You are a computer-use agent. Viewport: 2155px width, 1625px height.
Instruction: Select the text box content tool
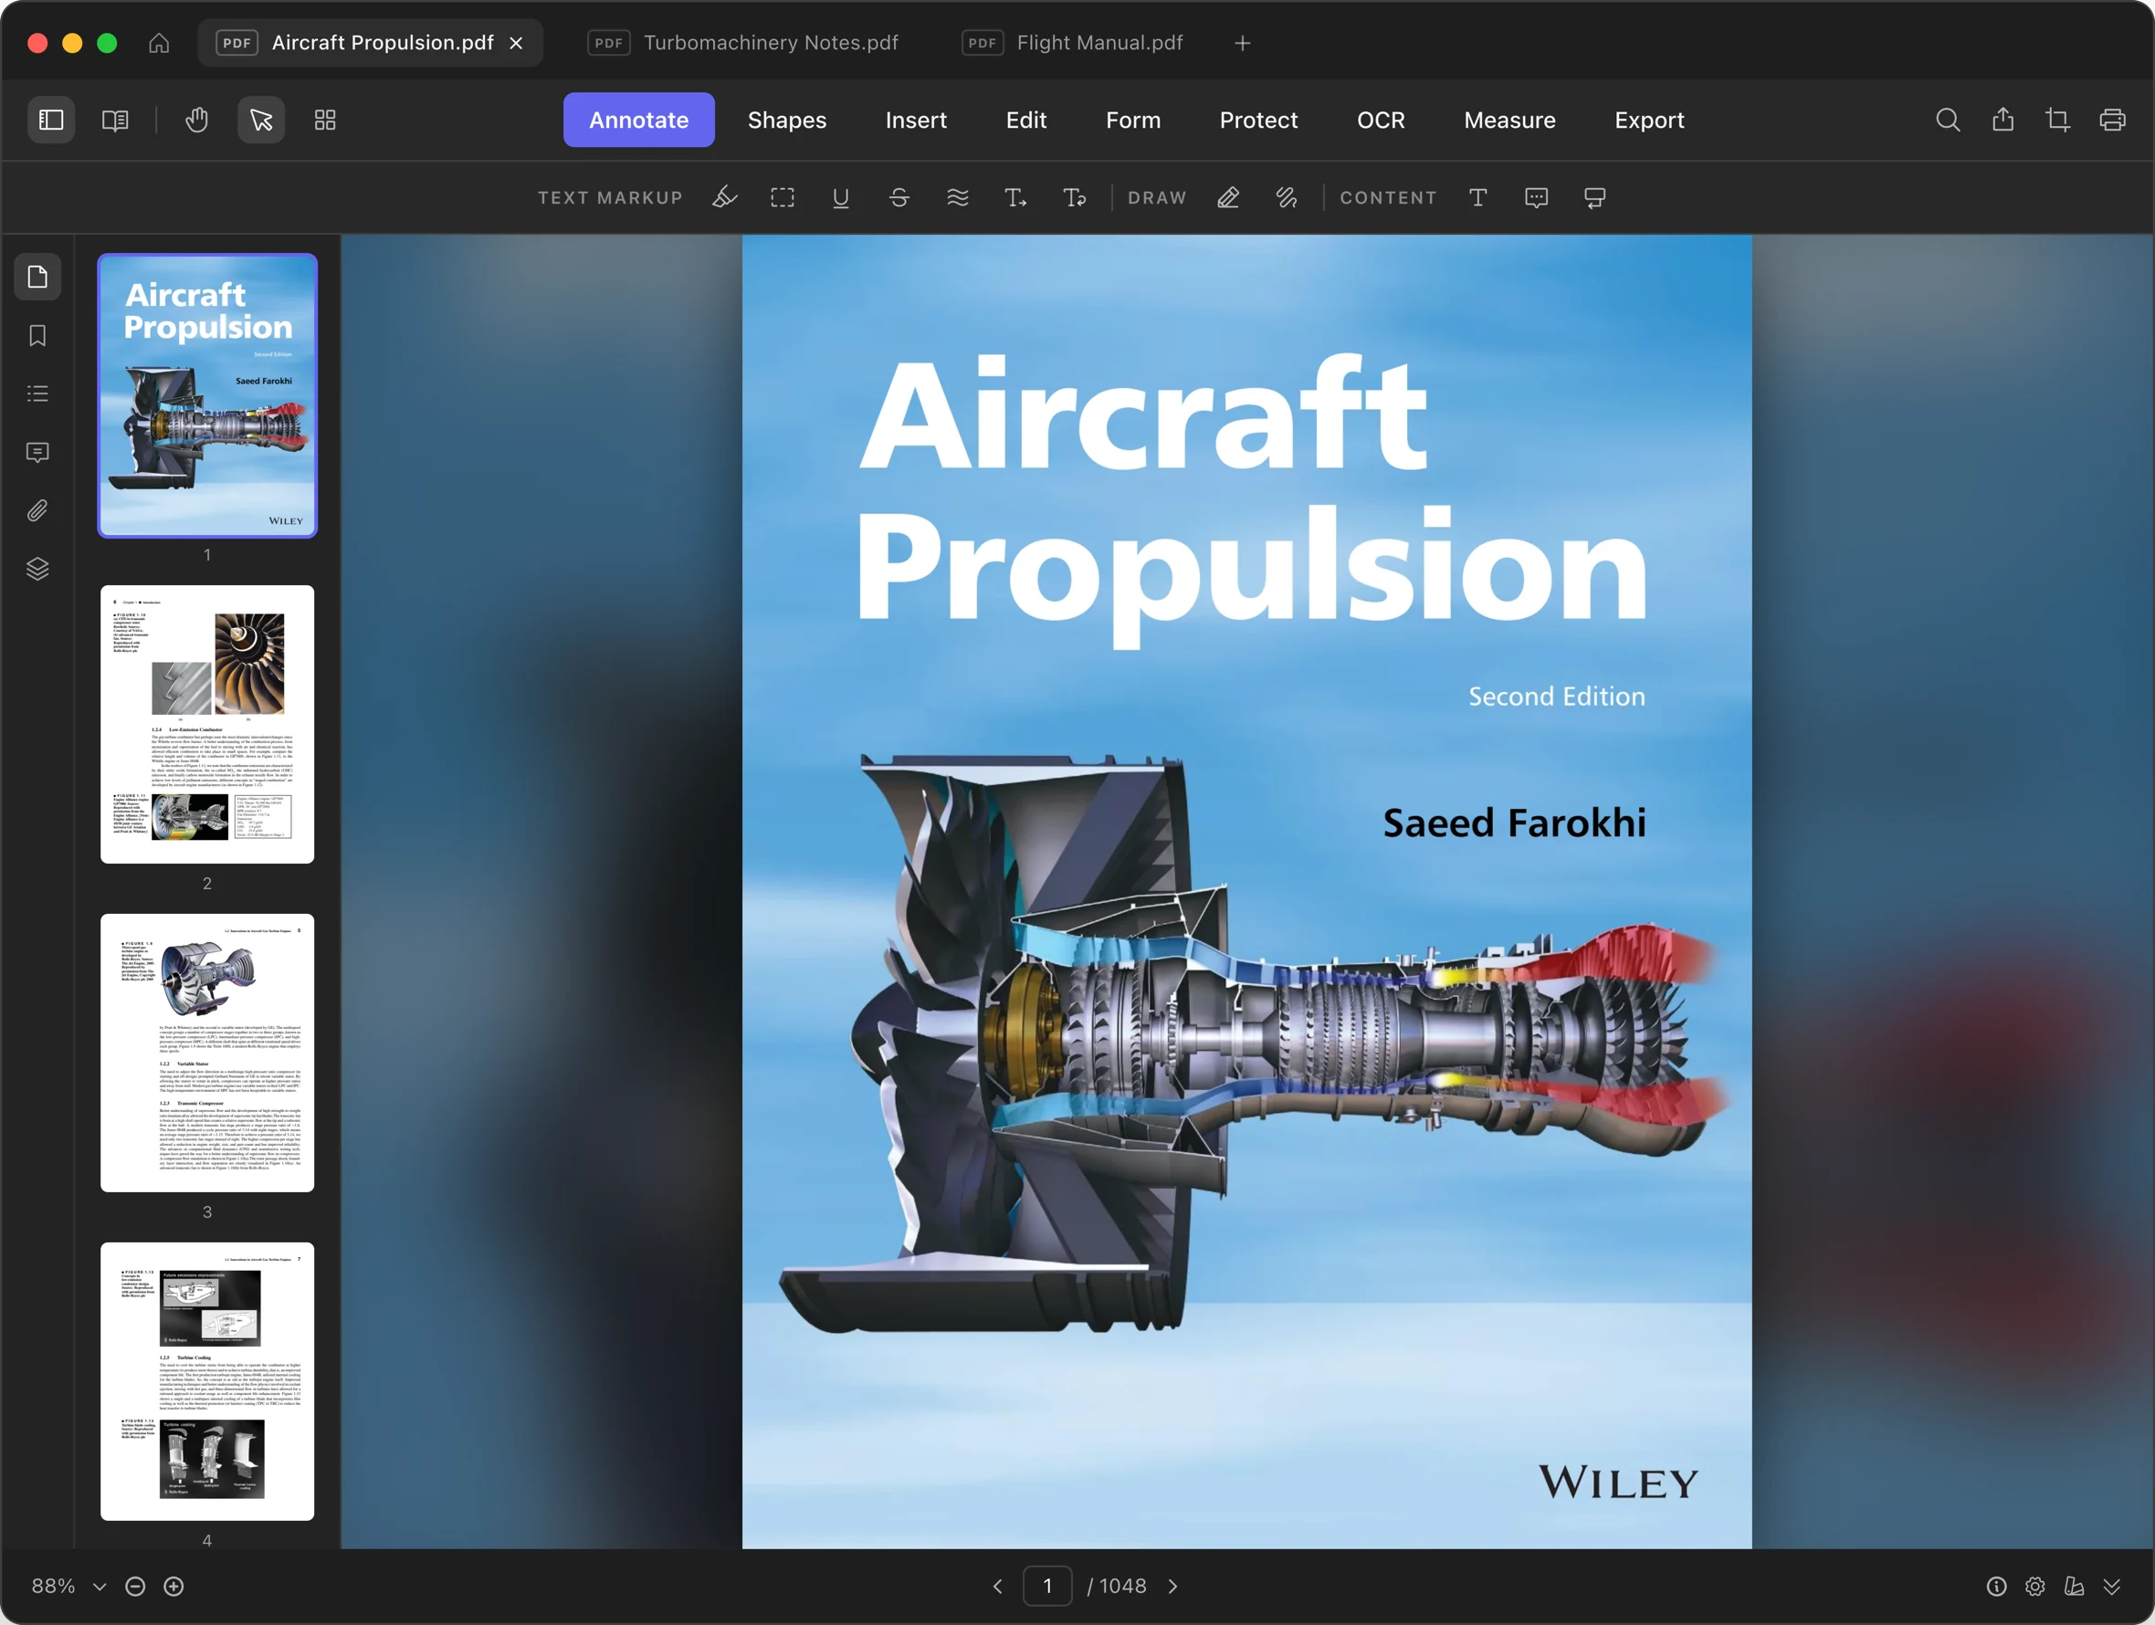point(1477,198)
